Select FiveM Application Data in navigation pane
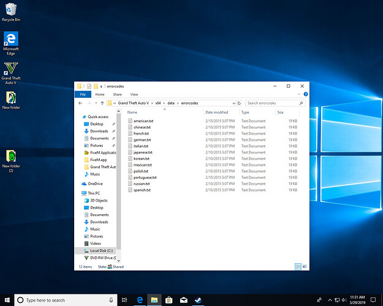Viewport: 383px width, 306px height. coord(100,152)
